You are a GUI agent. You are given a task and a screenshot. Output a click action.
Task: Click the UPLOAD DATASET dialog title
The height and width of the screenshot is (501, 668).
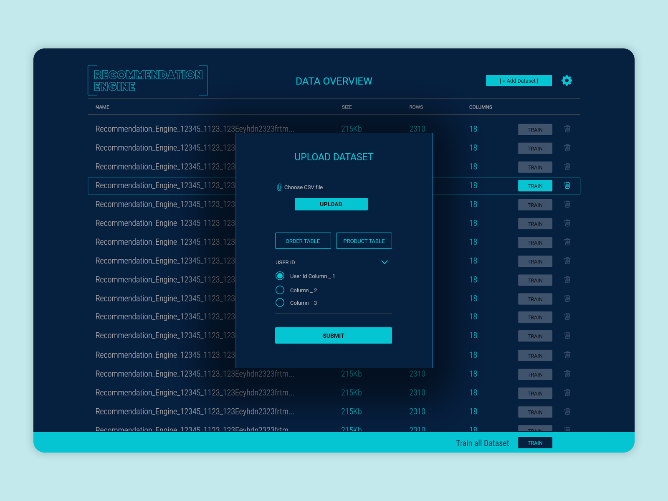point(334,157)
